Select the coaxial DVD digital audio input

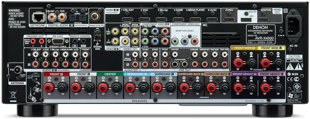click(62, 17)
